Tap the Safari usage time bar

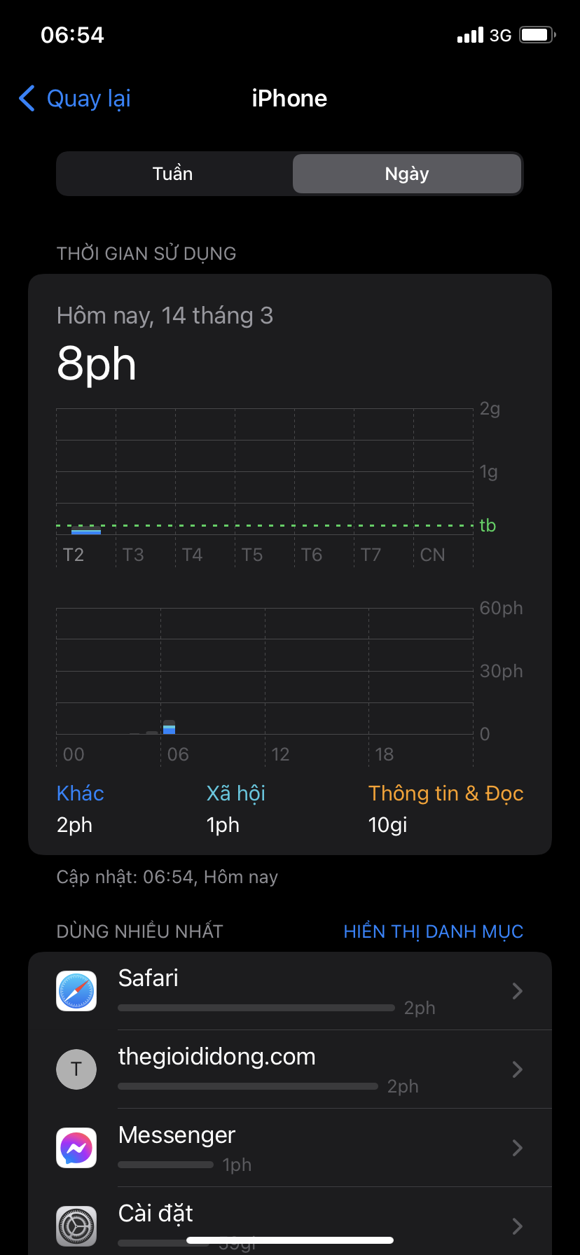(256, 1008)
